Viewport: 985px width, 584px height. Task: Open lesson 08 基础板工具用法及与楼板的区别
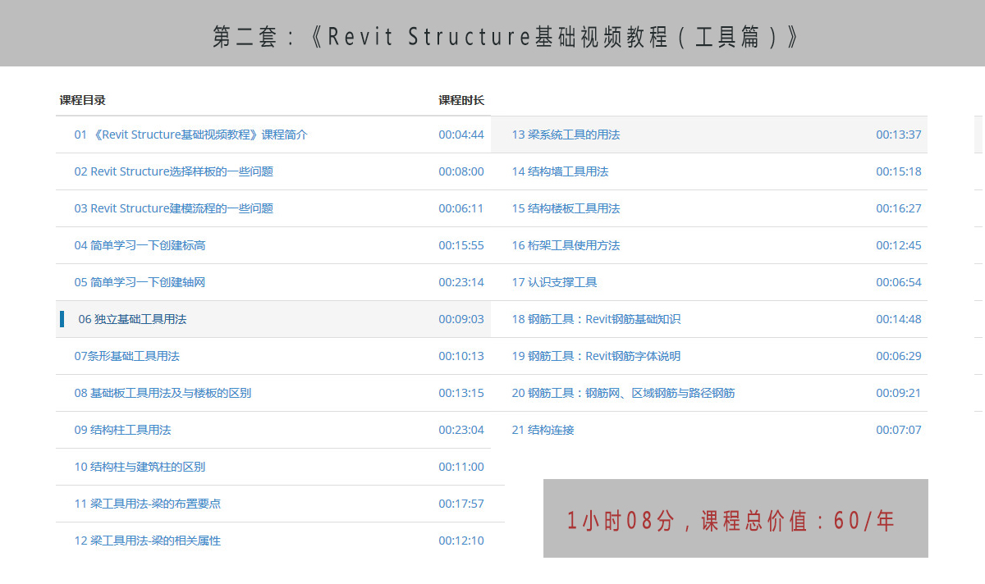click(x=163, y=393)
